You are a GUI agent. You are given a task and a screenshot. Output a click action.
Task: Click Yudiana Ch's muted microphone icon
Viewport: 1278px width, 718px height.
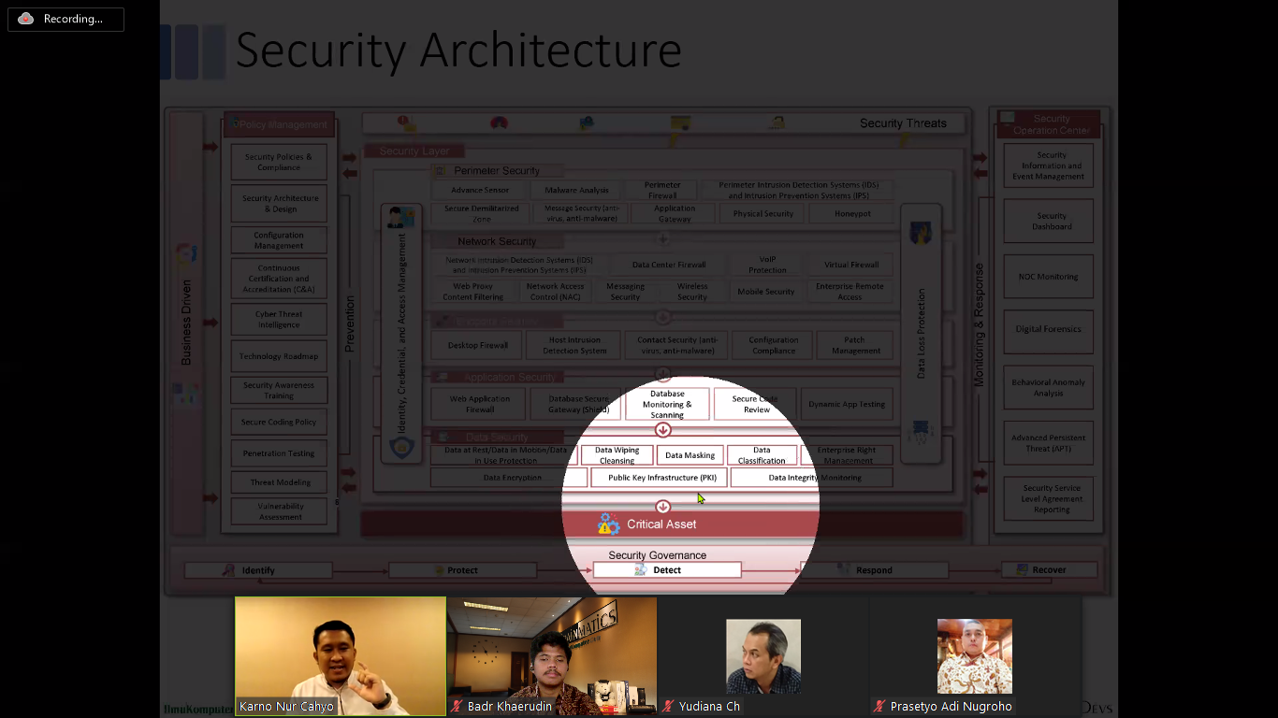pos(671,707)
